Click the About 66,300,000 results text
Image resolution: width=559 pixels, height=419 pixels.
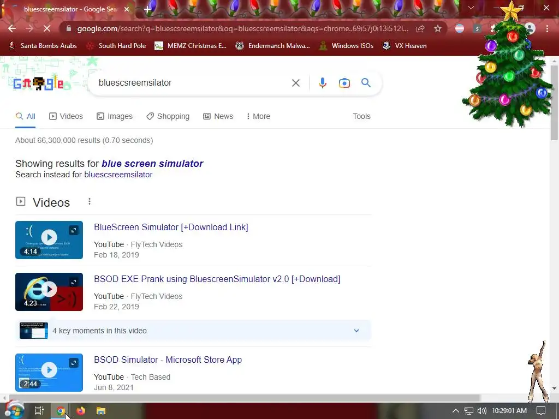coord(84,140)
